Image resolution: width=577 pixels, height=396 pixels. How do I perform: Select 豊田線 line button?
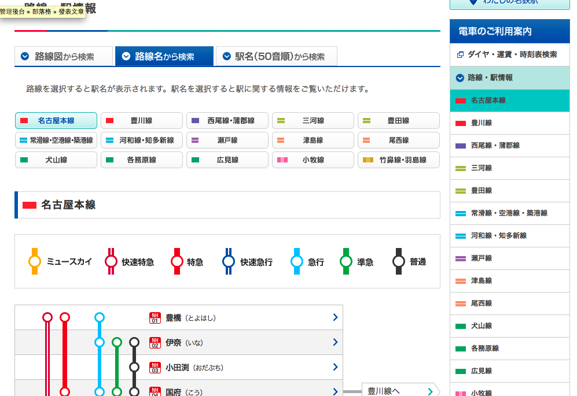(x=399, y=121)
